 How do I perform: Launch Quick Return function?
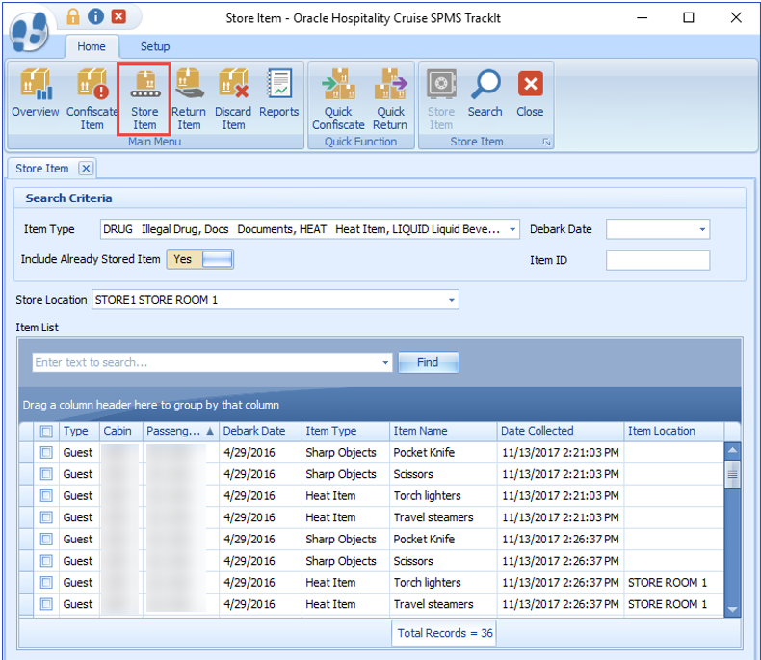click(x=390, y=99)
